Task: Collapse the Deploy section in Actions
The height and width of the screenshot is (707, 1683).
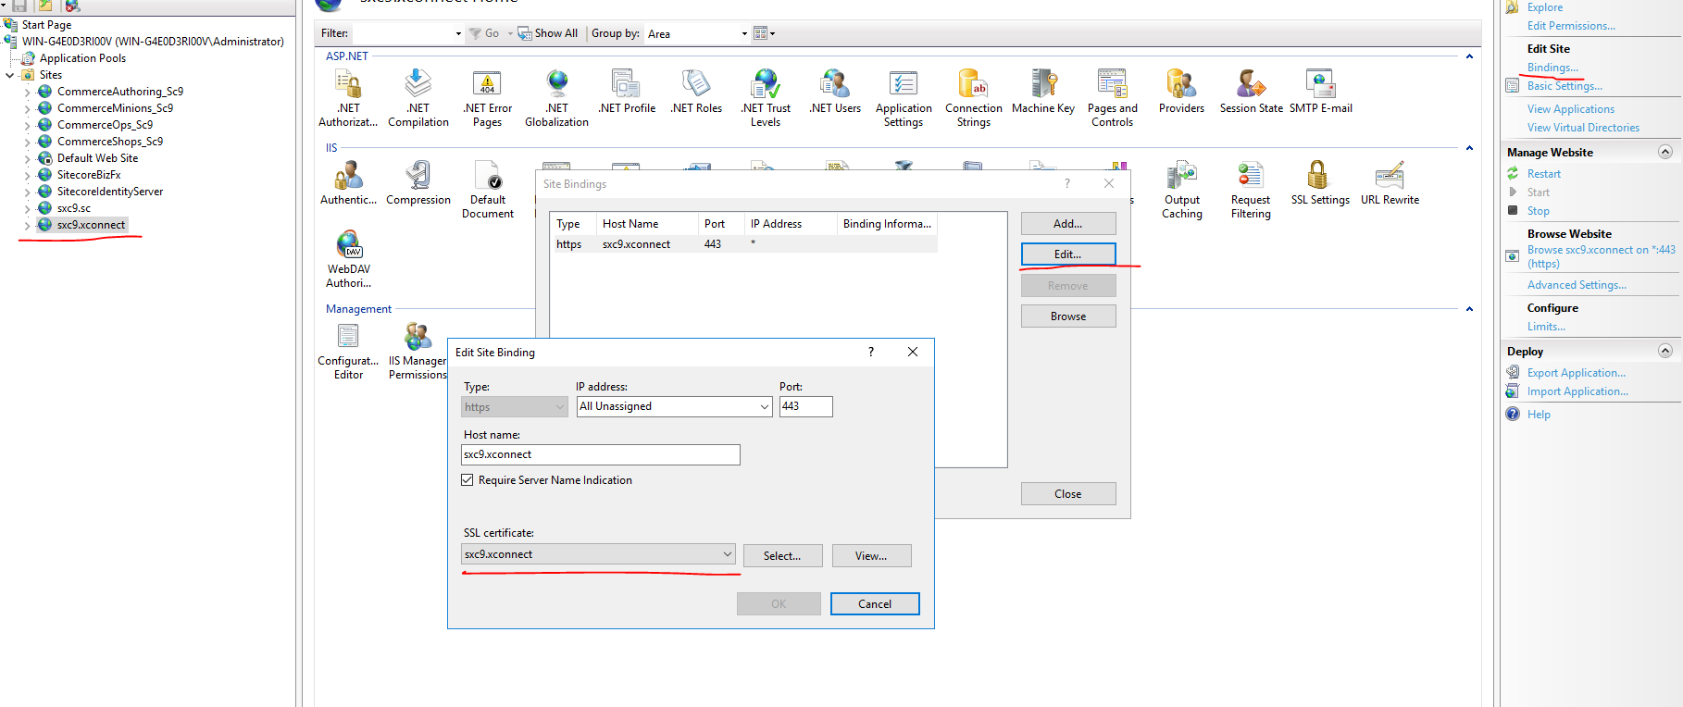Action: pyautogui.click(x=1664, y=351)
